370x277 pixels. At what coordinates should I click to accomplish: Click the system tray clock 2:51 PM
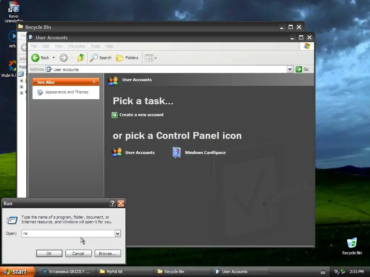coord(357,272)
